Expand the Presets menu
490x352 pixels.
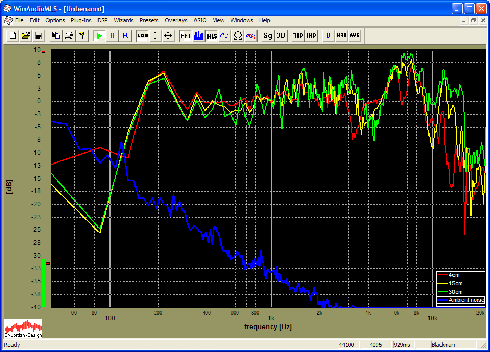tap(149, 20)
